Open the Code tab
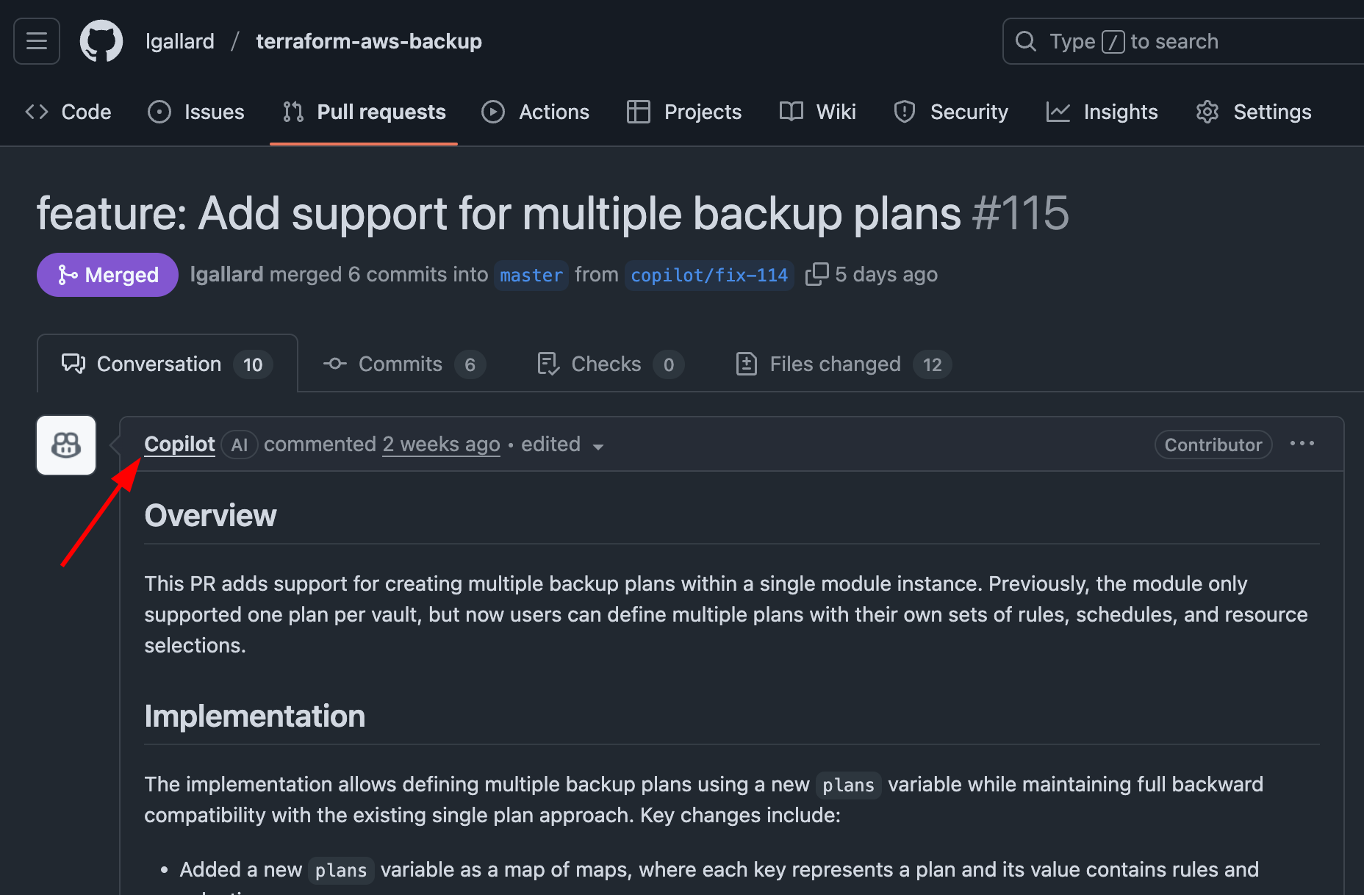The image size is (1364, 895). coord(68,112)
